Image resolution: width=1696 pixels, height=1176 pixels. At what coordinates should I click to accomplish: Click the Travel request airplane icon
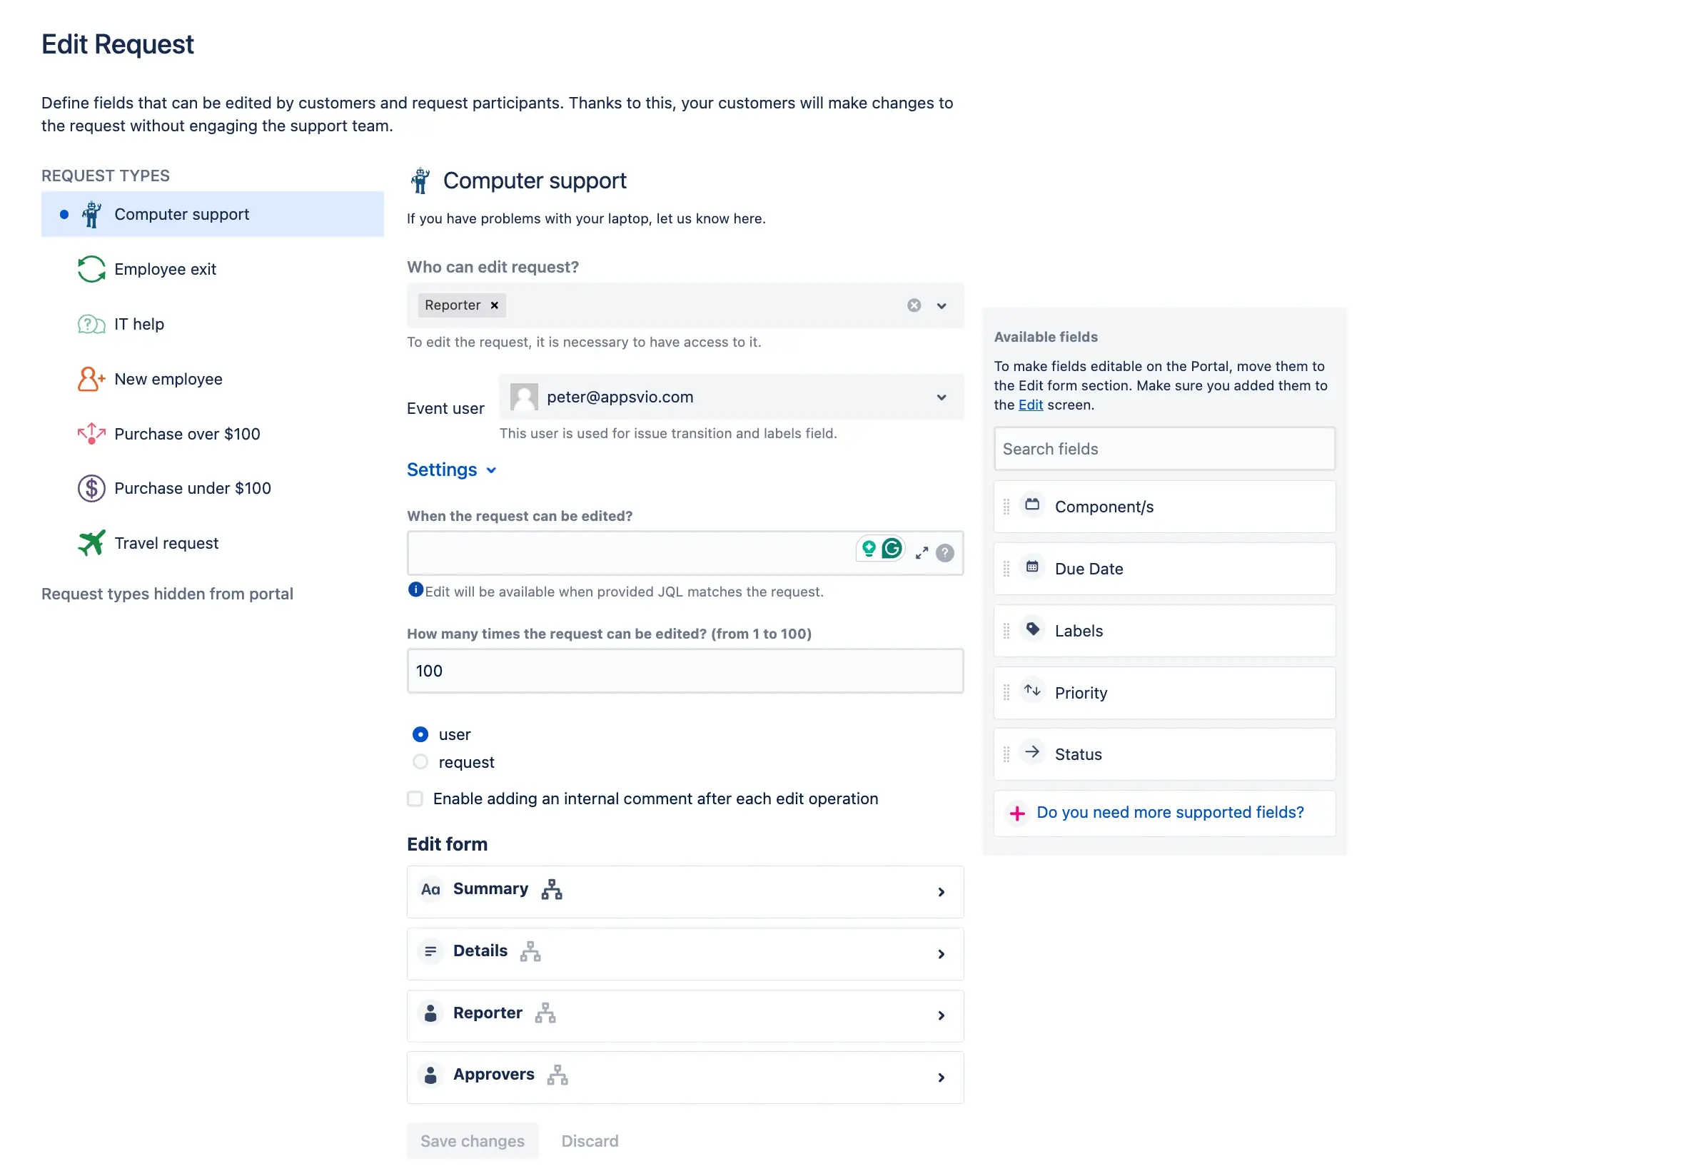pos(90,543)
